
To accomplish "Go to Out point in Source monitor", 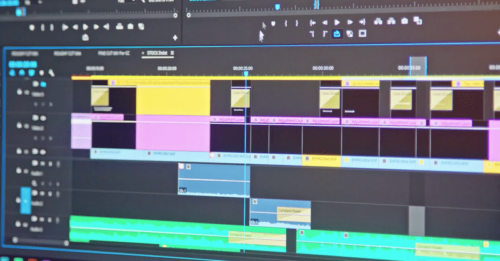I will 106,27.
